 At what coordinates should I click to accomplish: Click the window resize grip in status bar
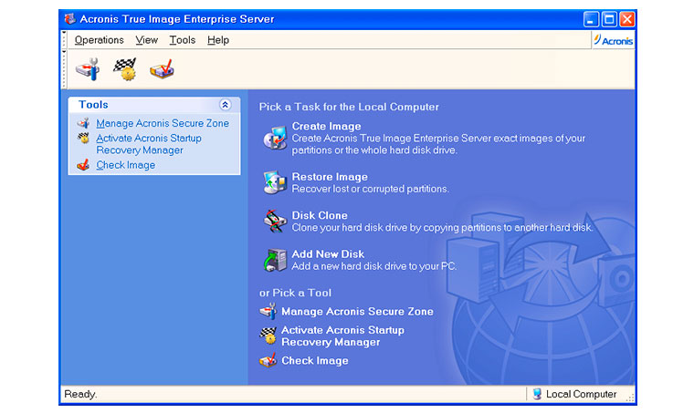(x=630, y=398)
